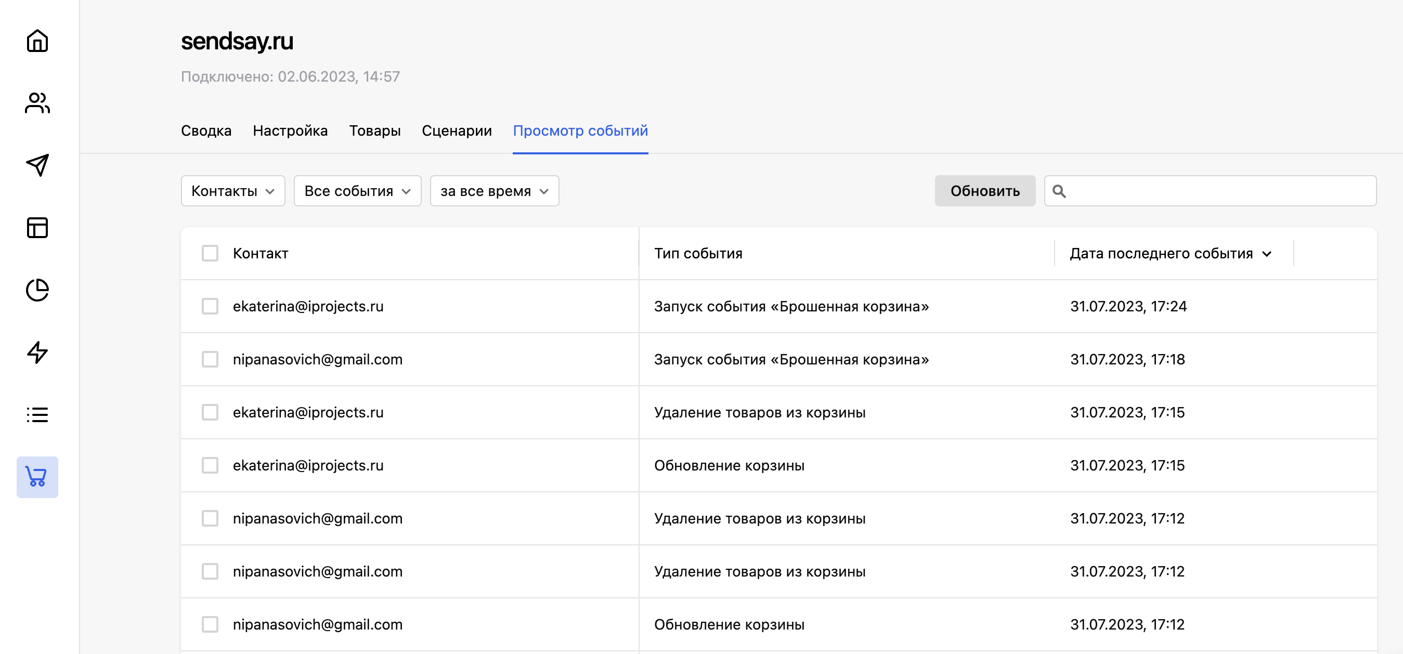The image size is (1403, 654).
Task: Open the contacts people icon
Action: (x=37, y=103)
